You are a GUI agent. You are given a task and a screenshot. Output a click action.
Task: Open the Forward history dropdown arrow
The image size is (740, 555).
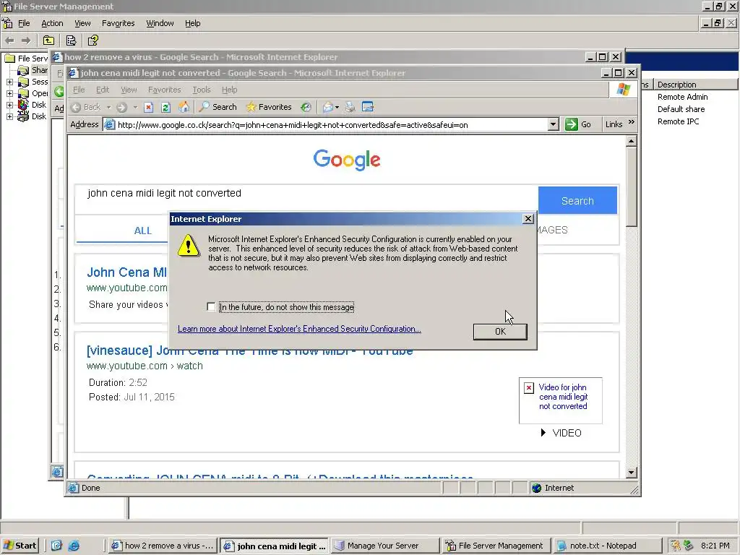click(135, 107)
